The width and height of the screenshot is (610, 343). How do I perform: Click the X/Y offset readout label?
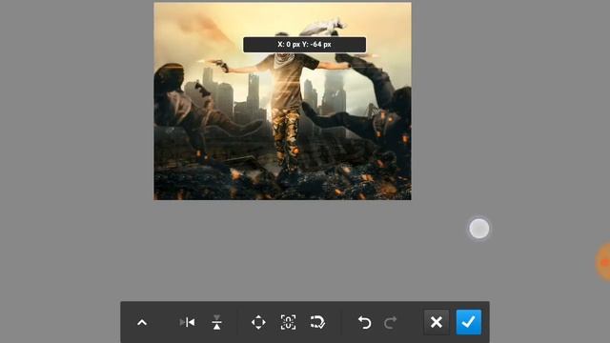click(x=305, y=45)
